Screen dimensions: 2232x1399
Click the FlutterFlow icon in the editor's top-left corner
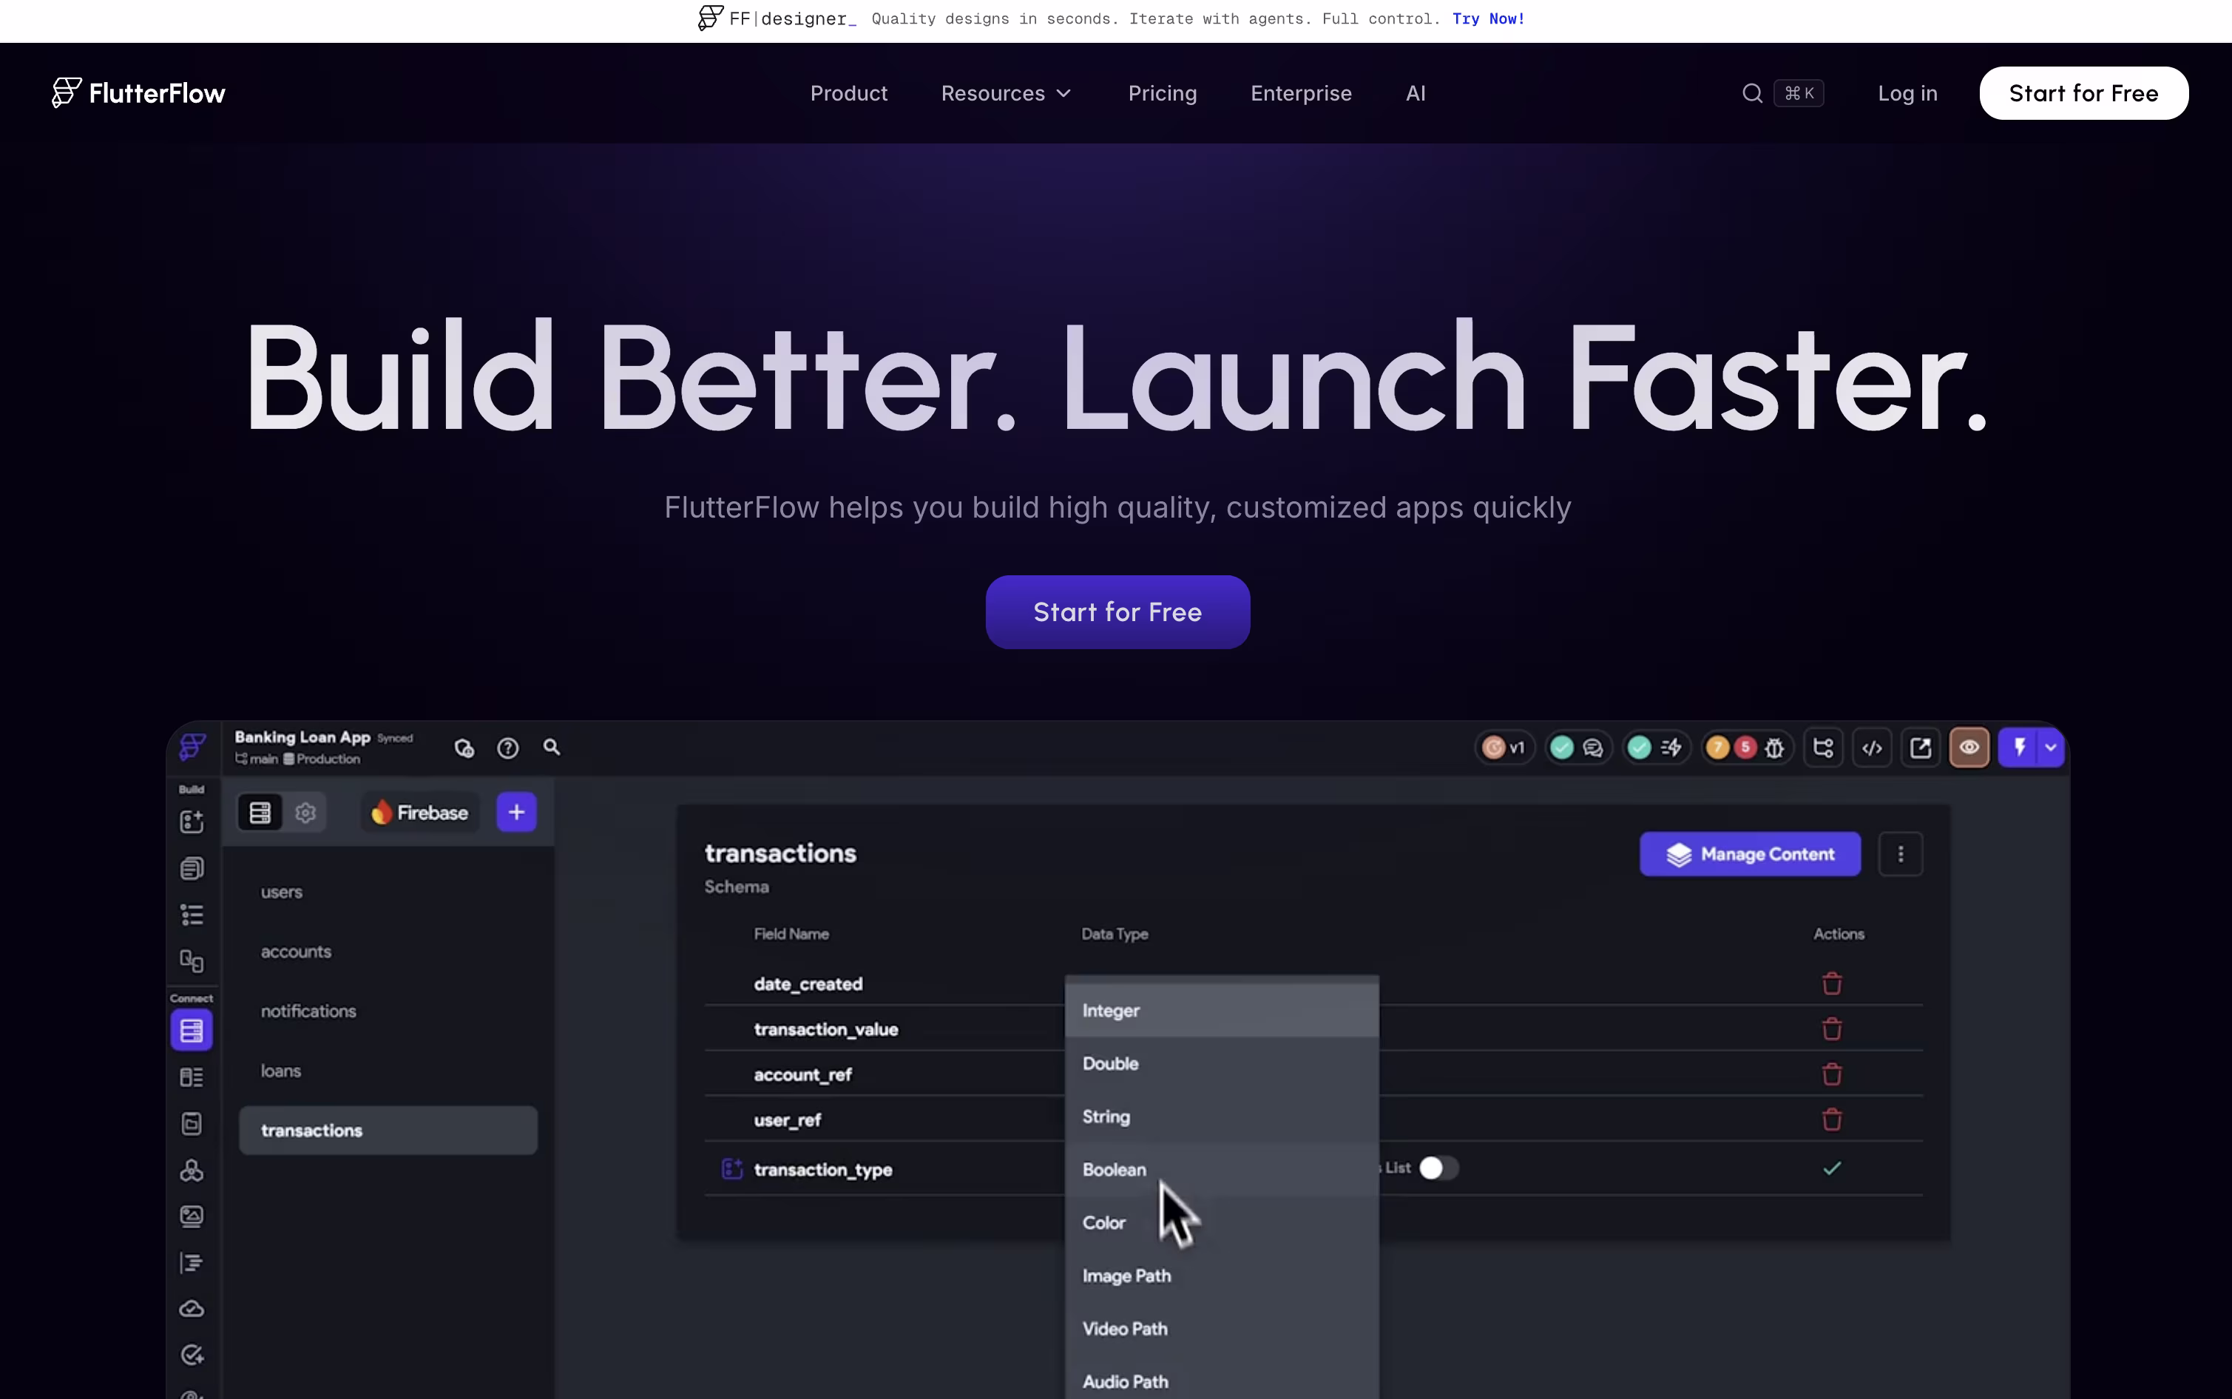[192, 747]
